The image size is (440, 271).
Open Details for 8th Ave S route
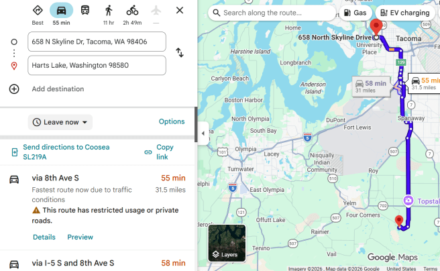(x=44, y=237)
